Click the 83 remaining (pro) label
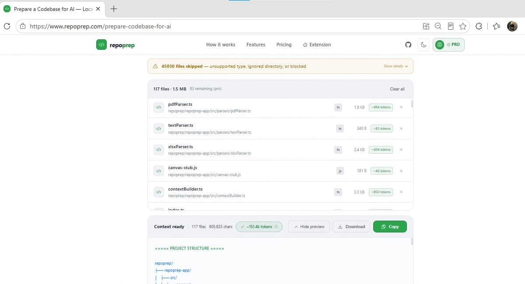 tap(206, 89)
